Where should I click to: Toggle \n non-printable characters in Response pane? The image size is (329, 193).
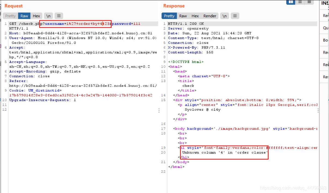click(224, 16)
